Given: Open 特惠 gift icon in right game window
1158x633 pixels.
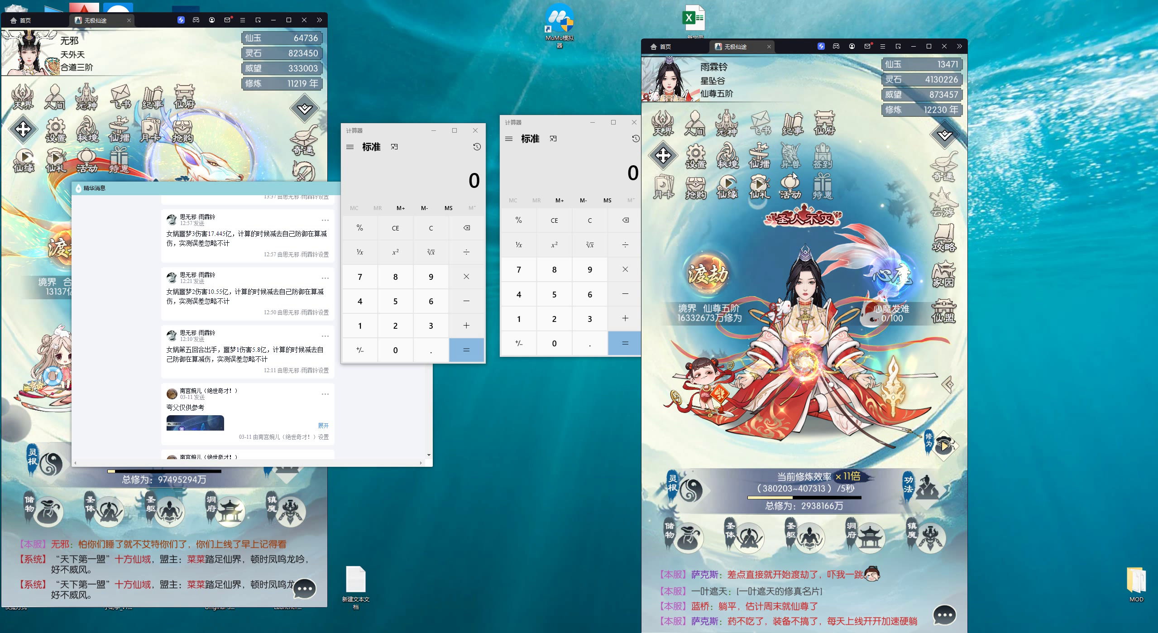Looking at the screenshot, I should coord(823,187).
